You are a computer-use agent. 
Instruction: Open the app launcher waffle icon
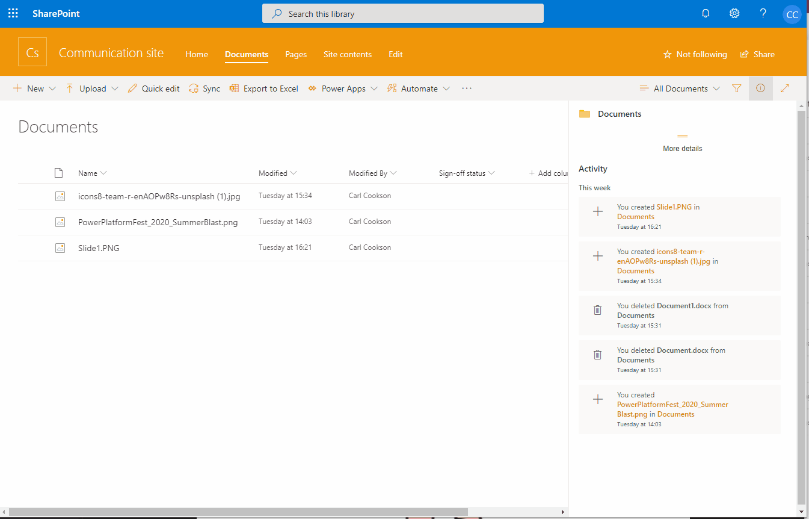13,13
